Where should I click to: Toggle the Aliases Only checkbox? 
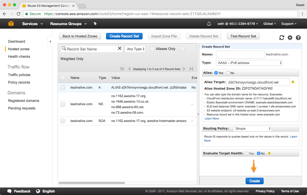152,49
